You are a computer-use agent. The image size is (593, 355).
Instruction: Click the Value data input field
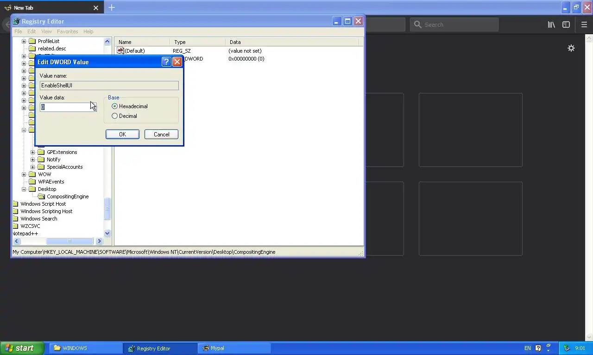[x=68, y=107]
